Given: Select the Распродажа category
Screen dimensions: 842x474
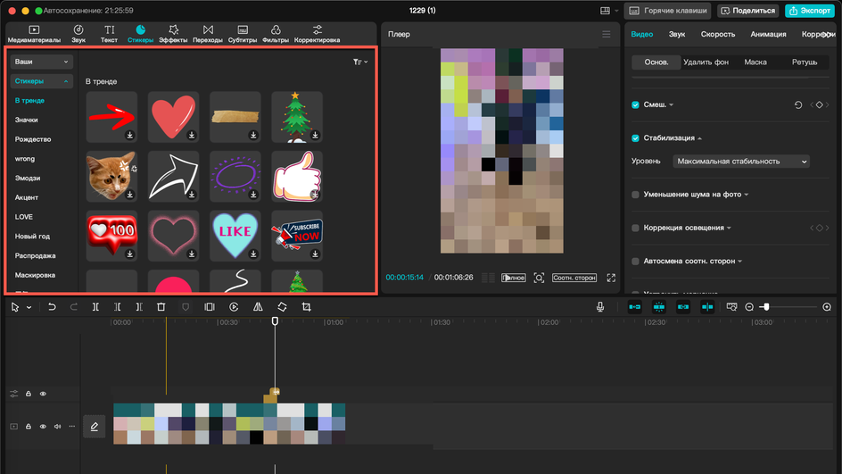Looking at the screenshot, I should tap(35, 255).
